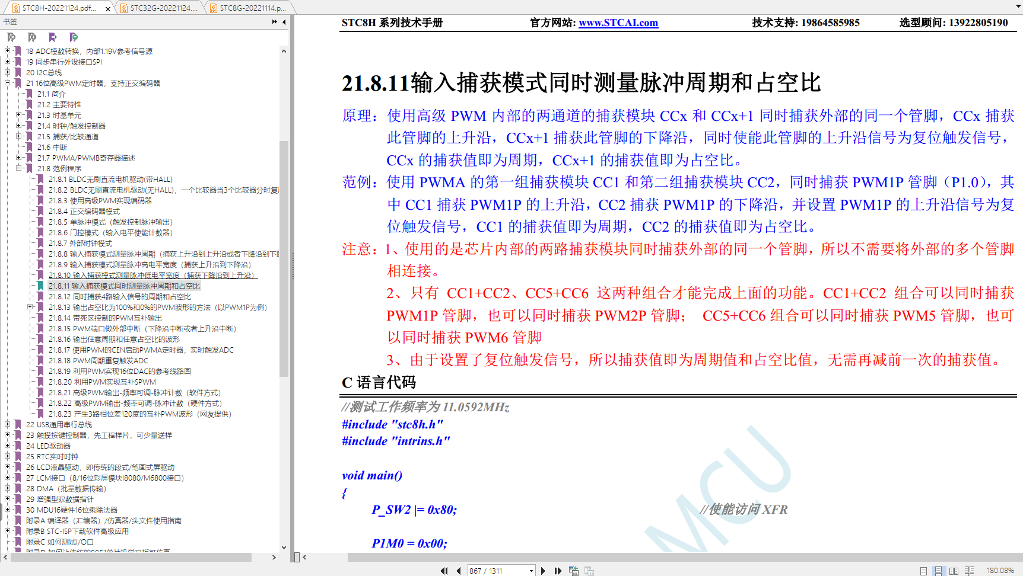Screen dimensions: 1023x576
Task: Switch to single page view layout
Action: tap(923, 571)
